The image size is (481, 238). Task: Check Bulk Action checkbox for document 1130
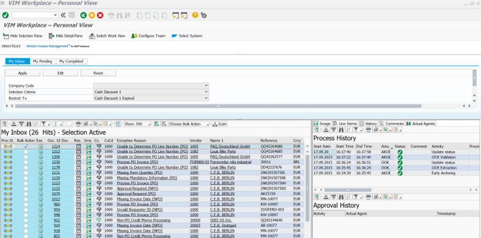pos(26,178)
